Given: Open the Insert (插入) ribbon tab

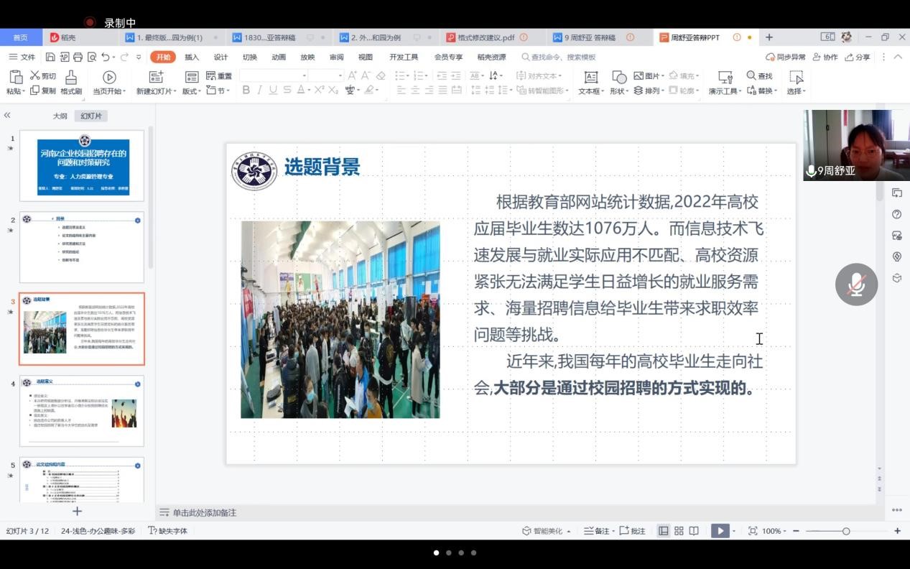Looking at the screenshot, I should pos(192,57).
